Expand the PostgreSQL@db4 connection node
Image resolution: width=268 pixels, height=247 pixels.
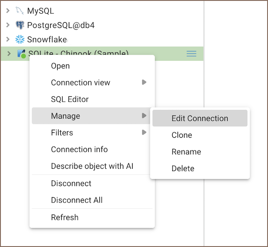(x=8, y=25)
